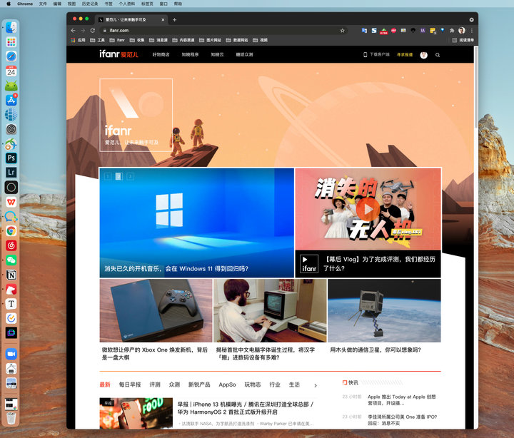Bookmark this page with the star icon

point(342,31)
